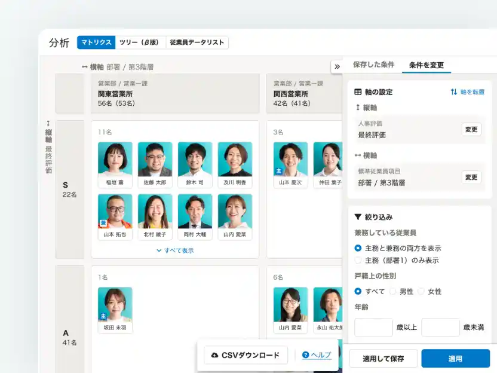Click the 主 badge on 坂田未羽's photo
Viewport: 497px width, 373px height.
(x=103, y=316)
